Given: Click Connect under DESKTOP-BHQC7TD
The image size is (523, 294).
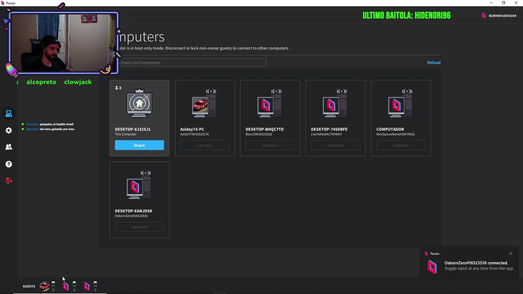Looking at the screenshot, I should point(270,145).
